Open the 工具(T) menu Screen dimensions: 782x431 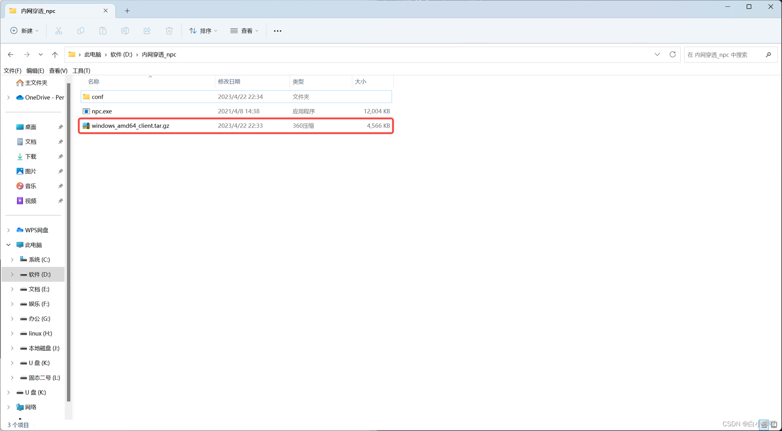click(81, 71)
